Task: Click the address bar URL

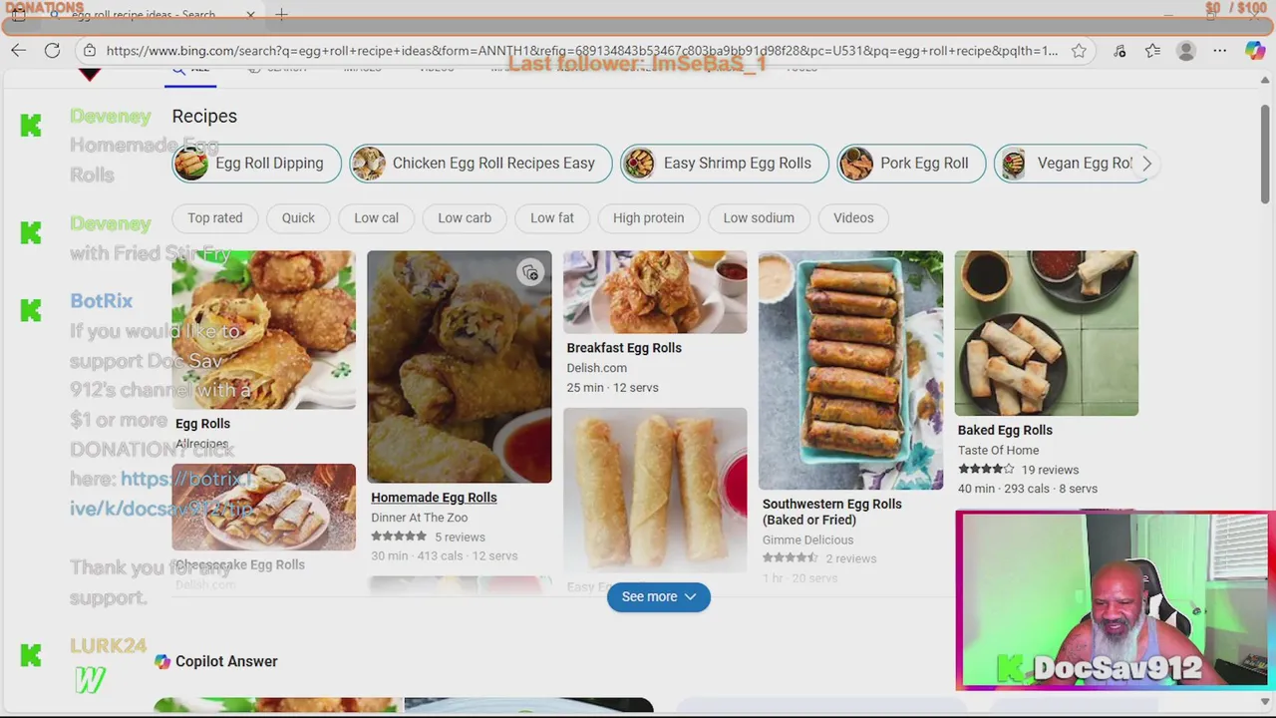Action: (582, 51)
